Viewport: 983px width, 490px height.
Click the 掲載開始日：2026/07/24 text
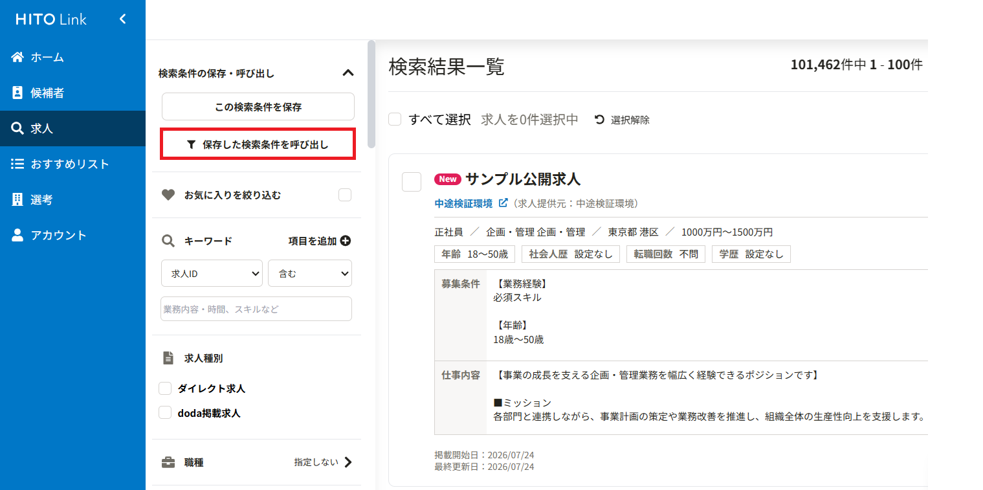485,456
